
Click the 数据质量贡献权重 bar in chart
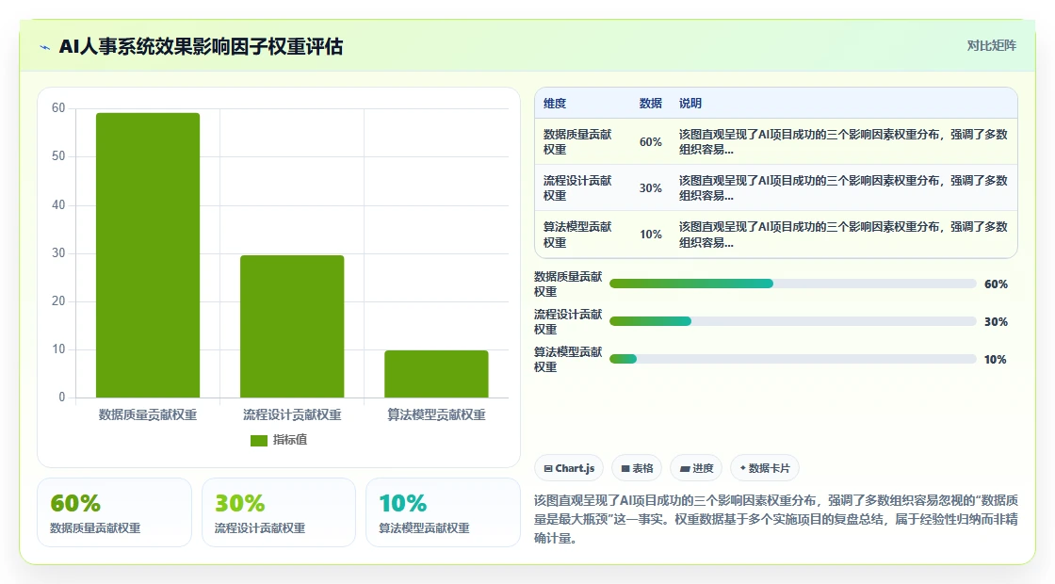(x=148, y=255)
